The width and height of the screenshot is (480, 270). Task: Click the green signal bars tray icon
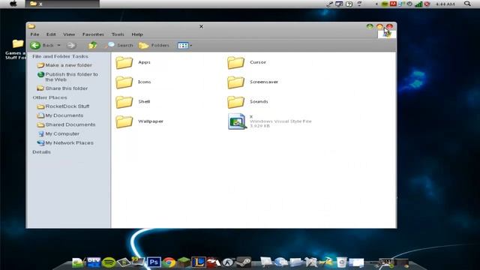pos(418,4)
